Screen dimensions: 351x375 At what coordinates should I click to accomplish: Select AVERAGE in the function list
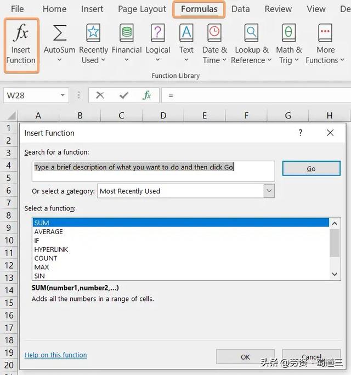pyautogui.click(x=180, y=231)
